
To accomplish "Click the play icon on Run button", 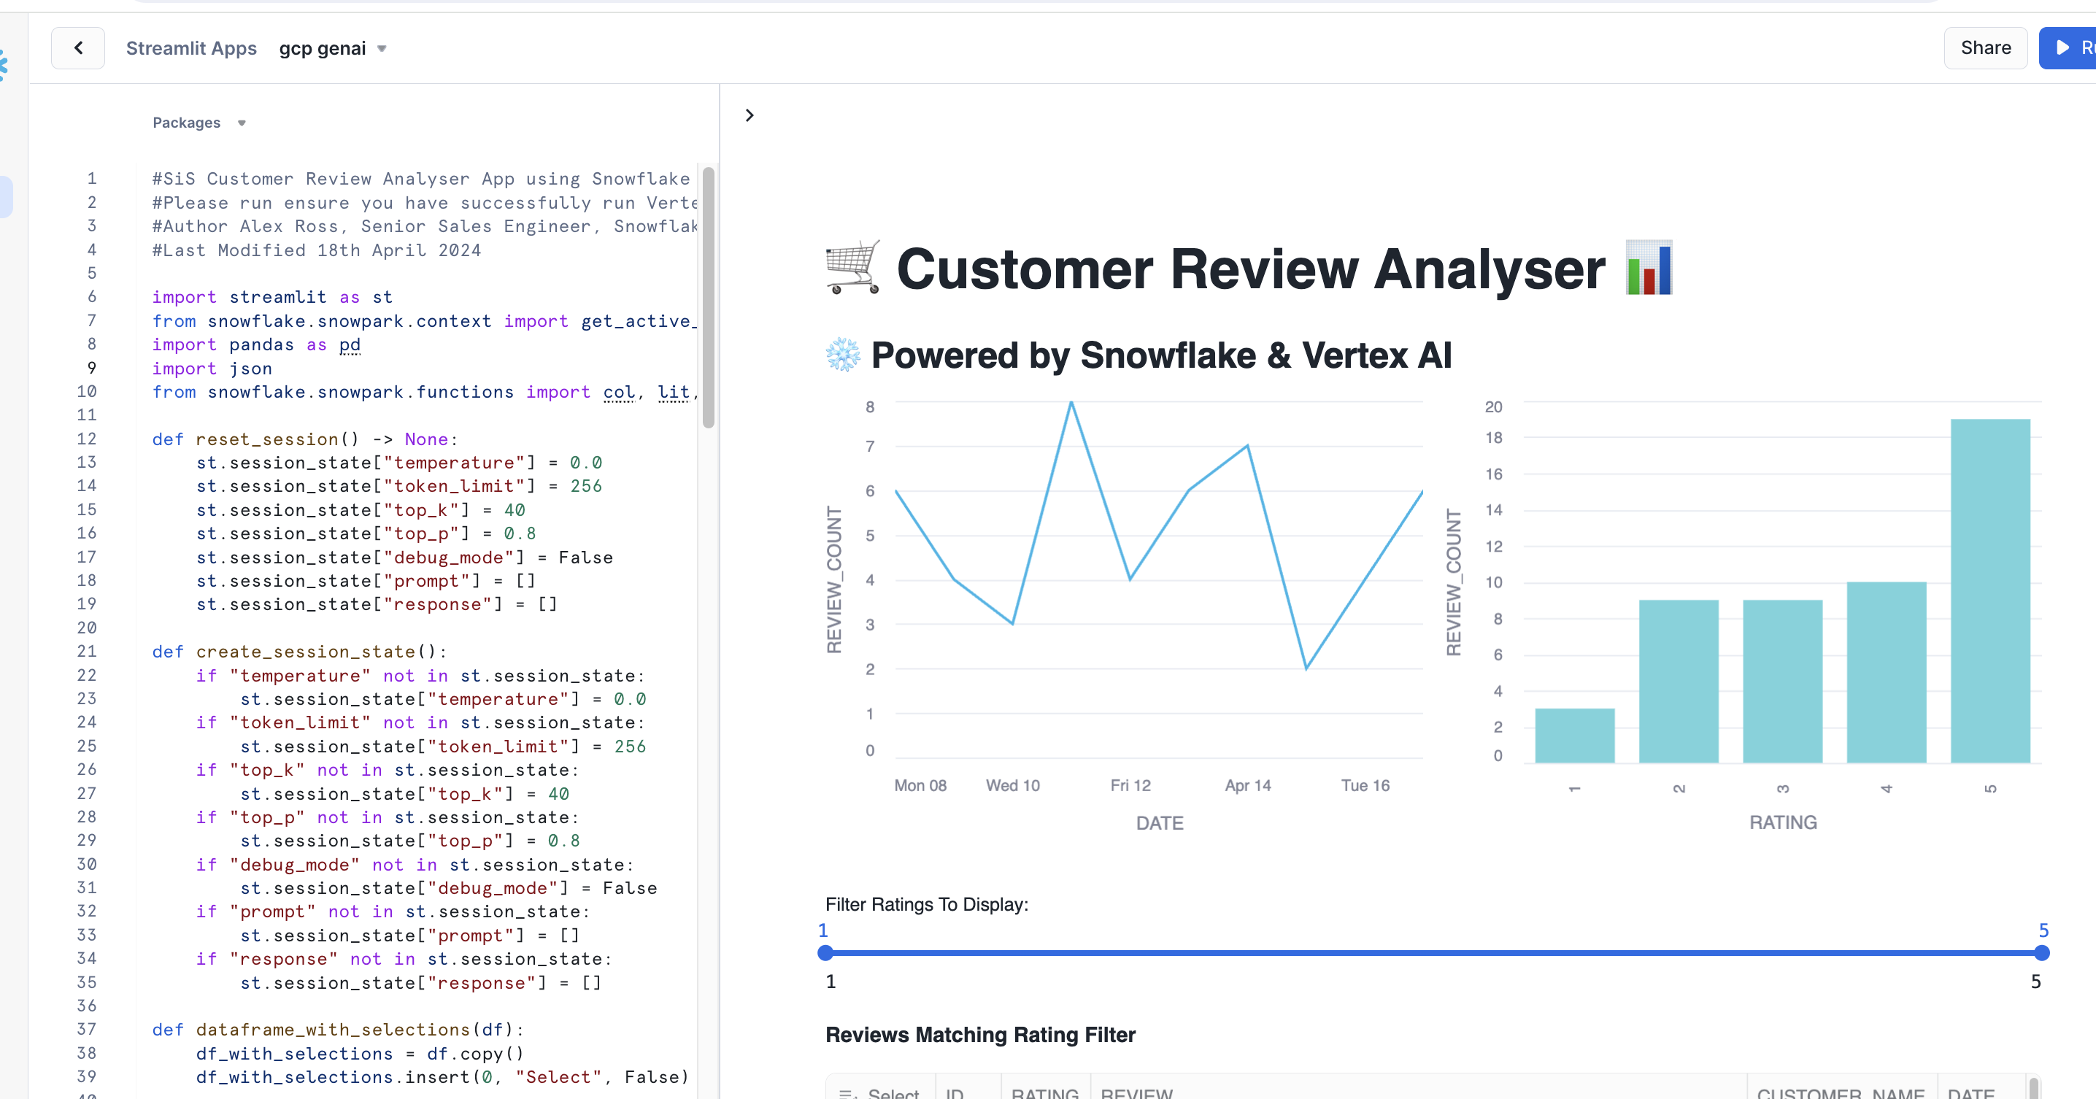I will click(2063, 48).
